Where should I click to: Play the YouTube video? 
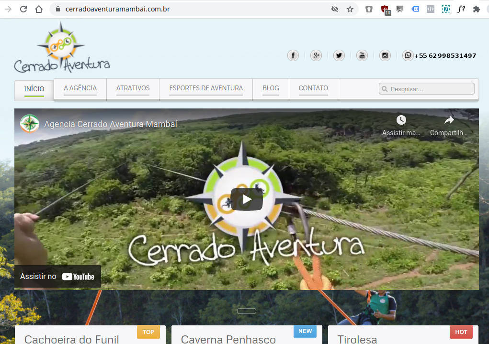tap(246, 199)
